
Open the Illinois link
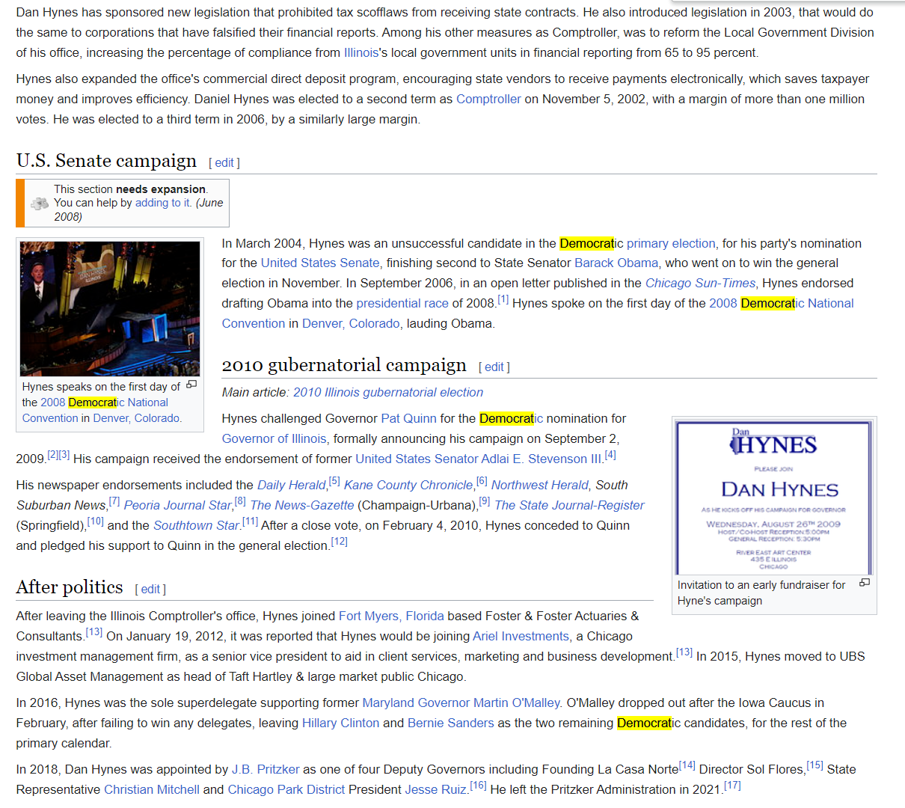361,52
